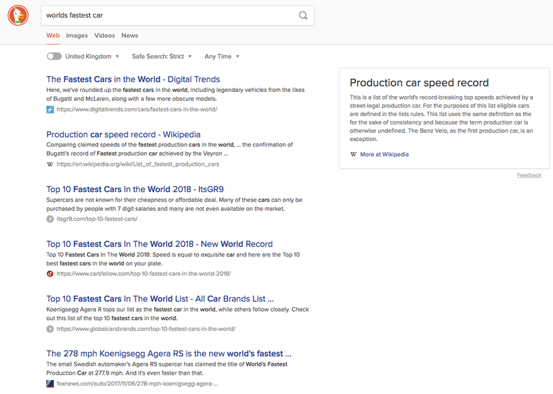Toggle the United Kingdom region switch
The width and height of the screenshot is (553, 394).
[54, 57]
